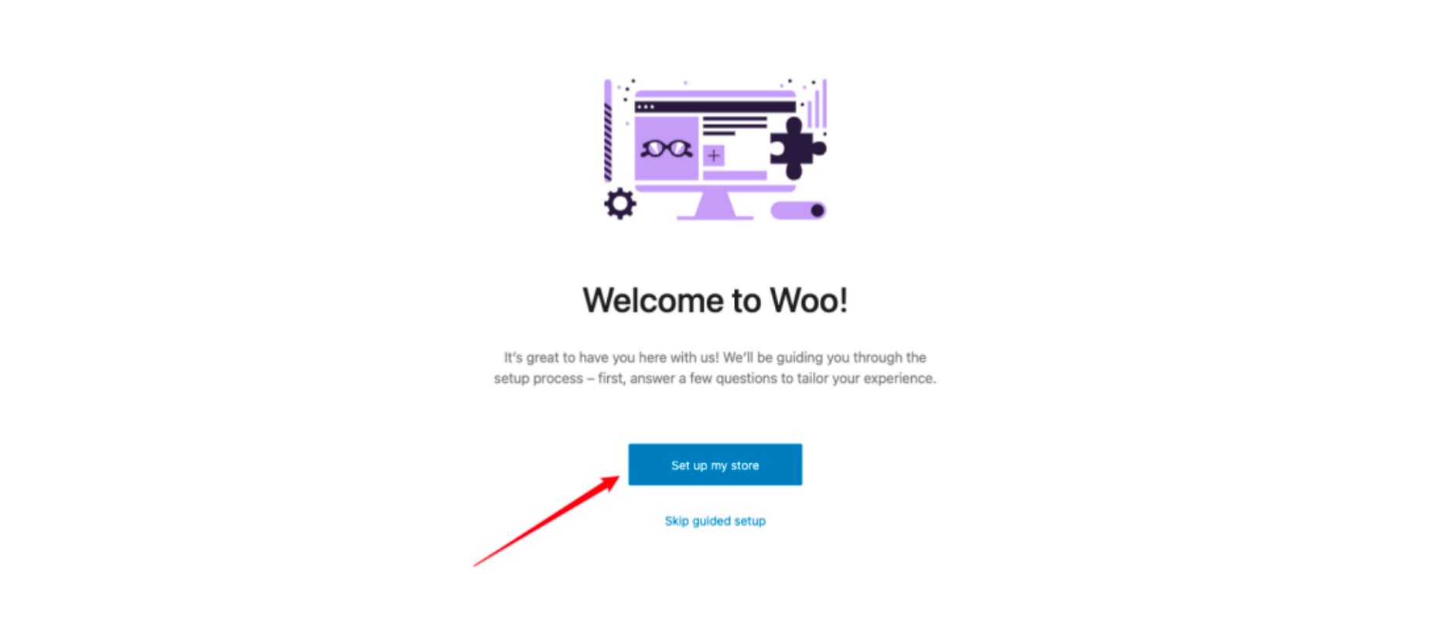This screenshot has width=1437, height=617.
Task: Toggle the purple pill switch in illustration
Action: [798, 210]
